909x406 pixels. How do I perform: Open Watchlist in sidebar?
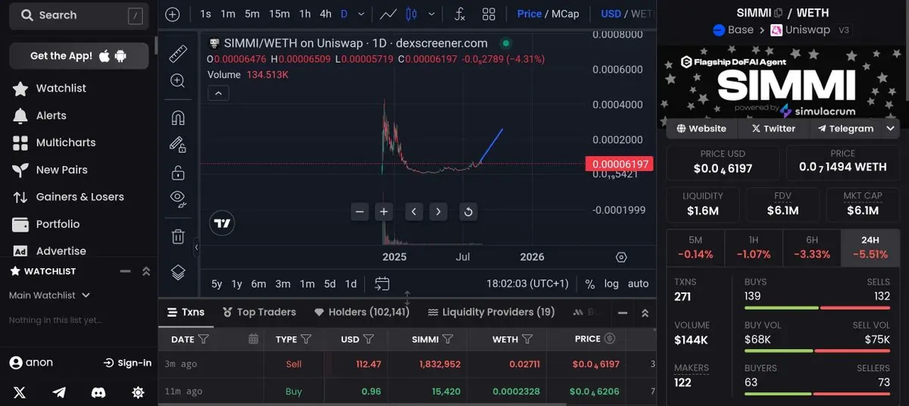click(49, 89)
